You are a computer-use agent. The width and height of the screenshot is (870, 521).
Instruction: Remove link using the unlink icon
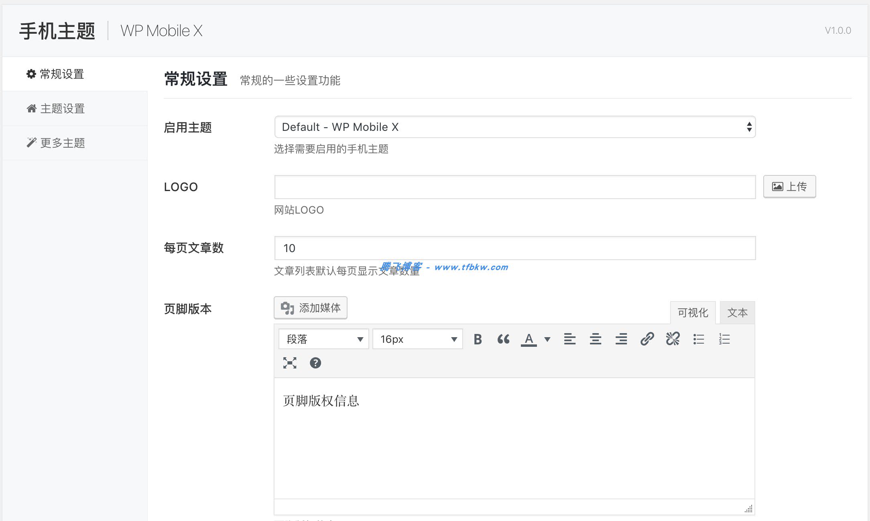[x=673, y=339]
